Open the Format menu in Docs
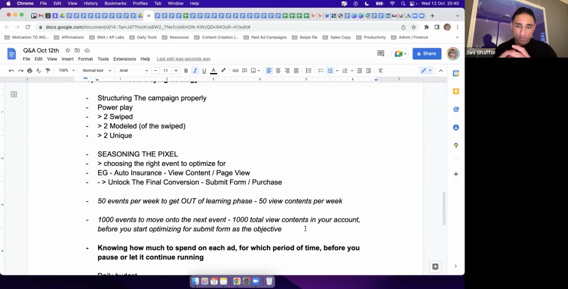Image resolution: width=568 pixels, height=289 pixels. tap(85, 59)
